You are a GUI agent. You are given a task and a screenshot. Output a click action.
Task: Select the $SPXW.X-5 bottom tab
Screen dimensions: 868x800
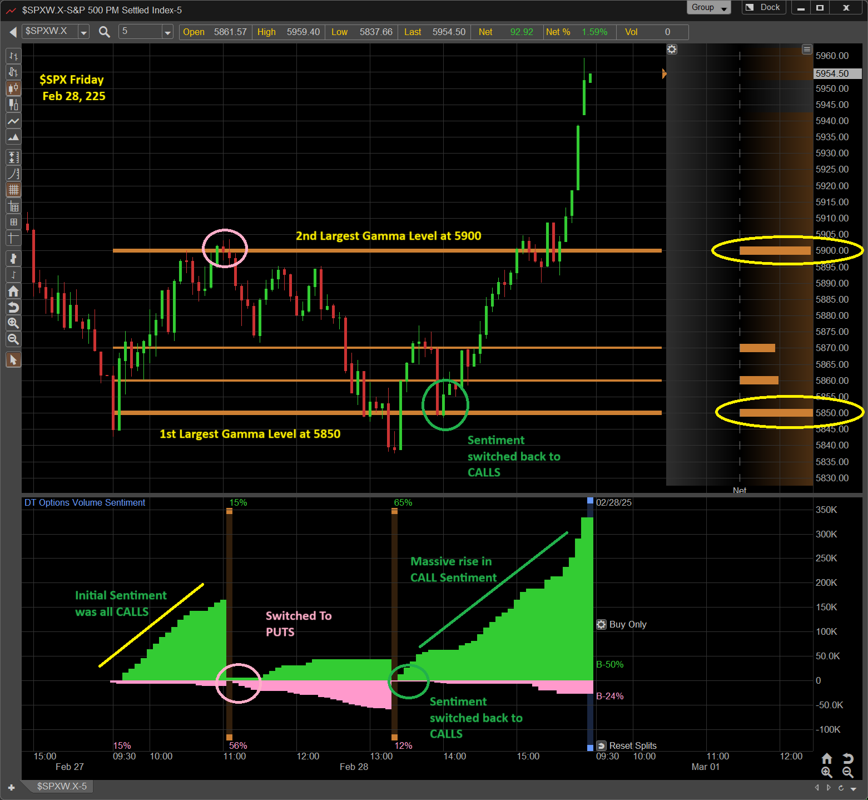click(62, 787)
